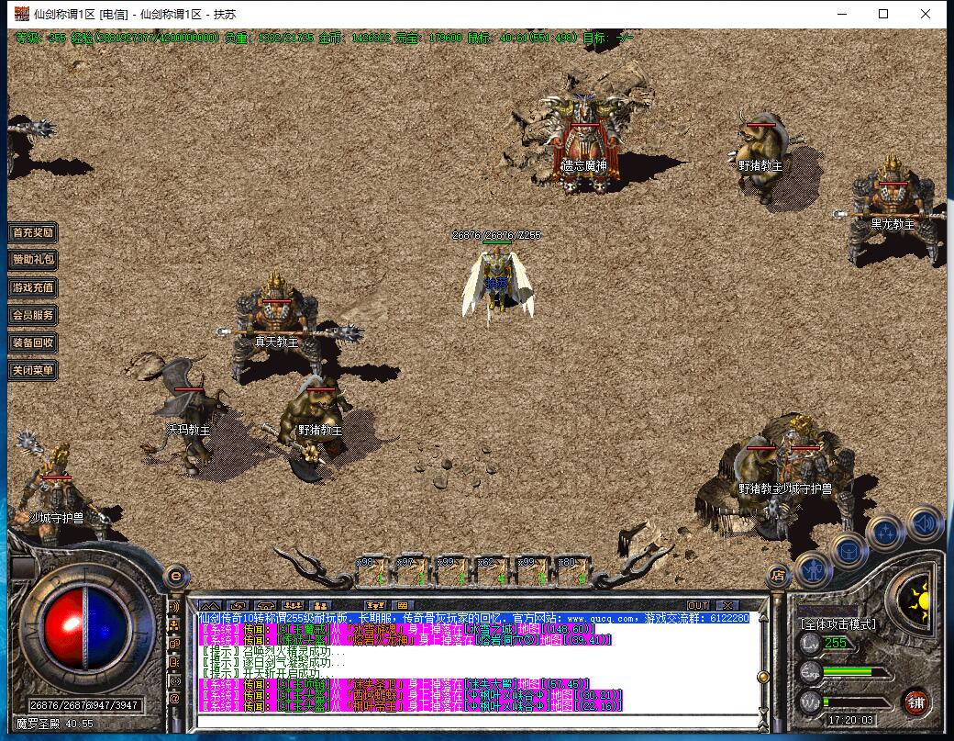Toggle the overlapping-squares guild chat icon
The width and height of the screenshot is (954, 741).
174,644
